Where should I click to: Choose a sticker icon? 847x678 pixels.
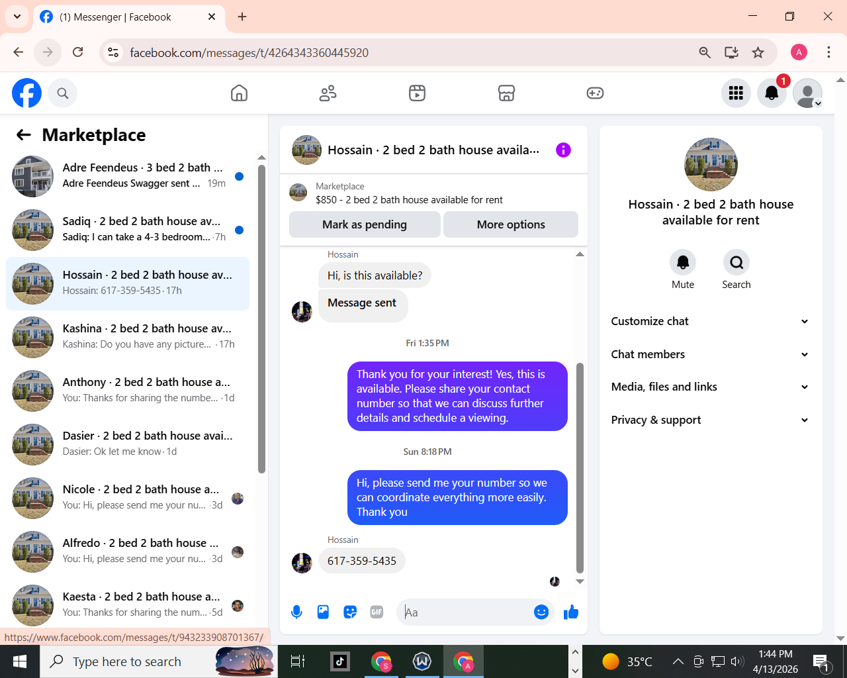click(x=350, y=612)
